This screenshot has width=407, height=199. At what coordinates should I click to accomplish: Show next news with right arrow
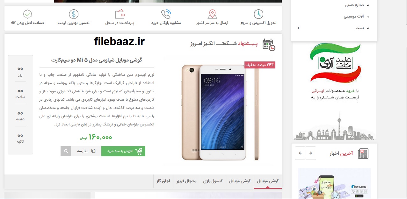(310, 153)
